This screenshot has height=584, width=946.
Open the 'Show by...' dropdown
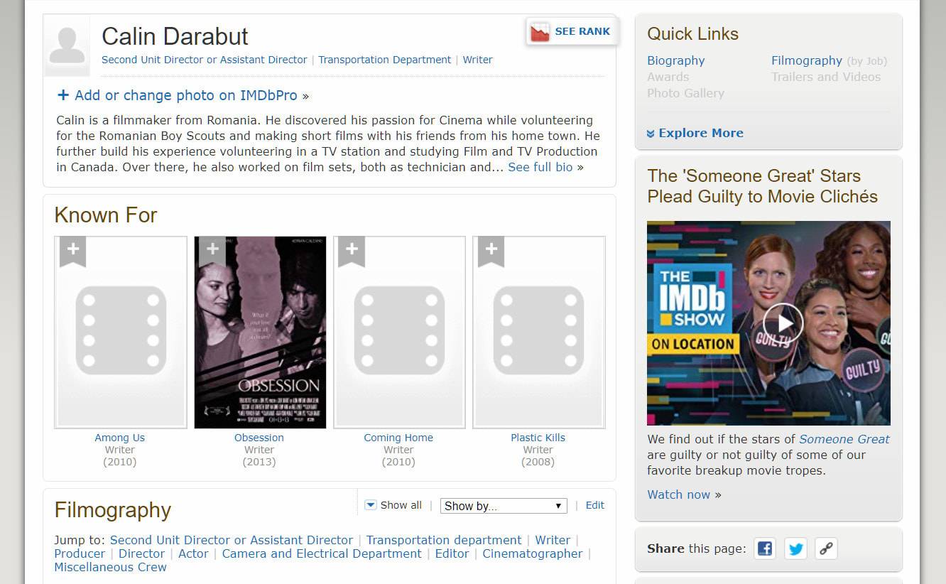[504, 506]
